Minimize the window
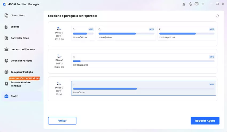This screenshot has height=132, width=227. click(x=211, y=4)
